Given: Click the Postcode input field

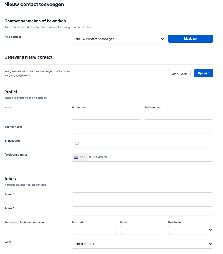Looking at the screenshot, I should [94, 230].
